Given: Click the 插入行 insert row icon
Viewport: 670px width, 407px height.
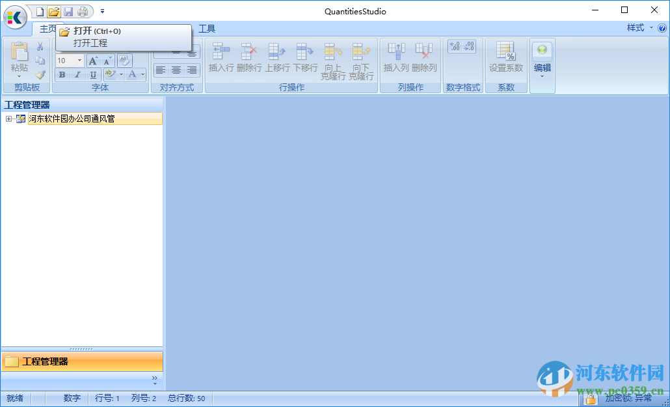Looking at the screenshot, I should click(221, 51).
